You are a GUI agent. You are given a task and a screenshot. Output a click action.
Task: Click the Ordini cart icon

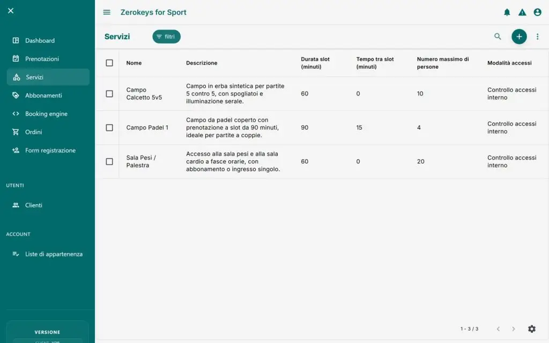tap(16, 132)
